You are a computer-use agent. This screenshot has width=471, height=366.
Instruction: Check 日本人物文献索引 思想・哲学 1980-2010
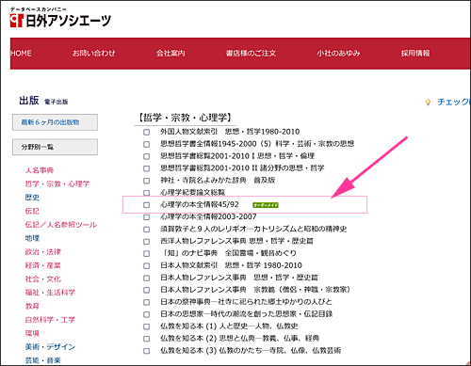click(x=146, y=265)
